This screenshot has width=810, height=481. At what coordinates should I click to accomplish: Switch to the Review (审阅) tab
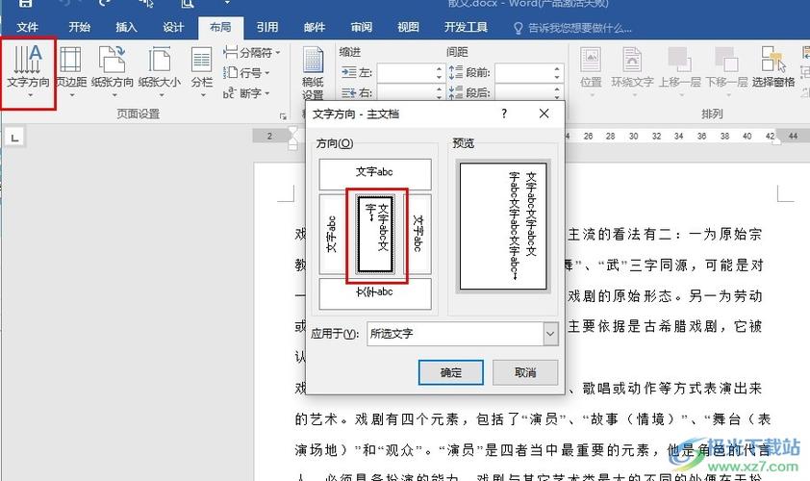[361, 27]
